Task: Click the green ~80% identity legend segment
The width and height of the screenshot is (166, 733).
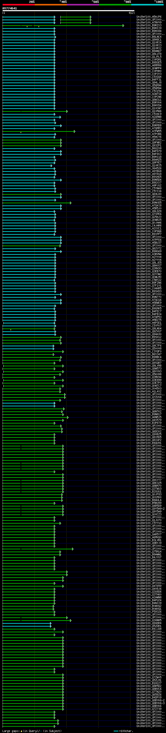Action: pyautogui.click(x=115, y=5)
